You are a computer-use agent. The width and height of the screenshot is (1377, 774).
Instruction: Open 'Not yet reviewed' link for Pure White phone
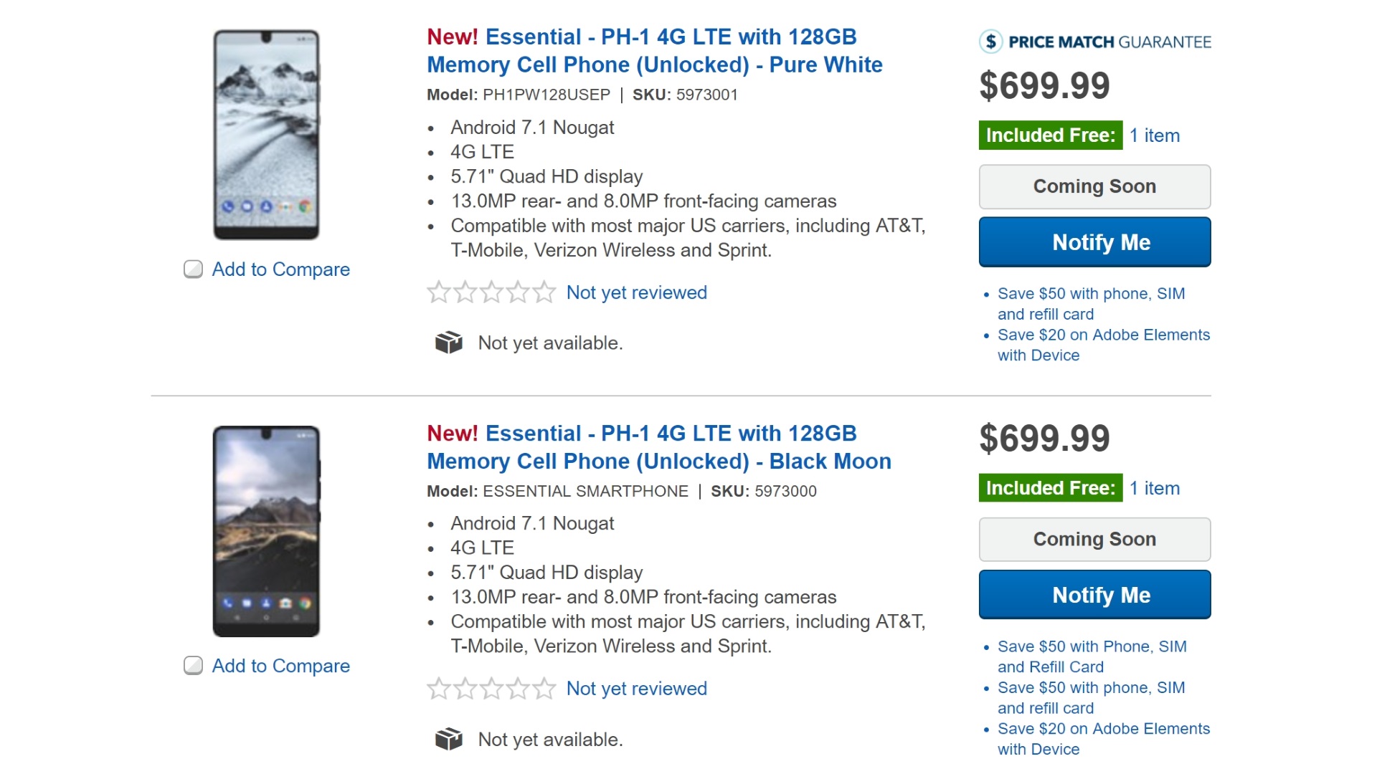pos(636,292)
